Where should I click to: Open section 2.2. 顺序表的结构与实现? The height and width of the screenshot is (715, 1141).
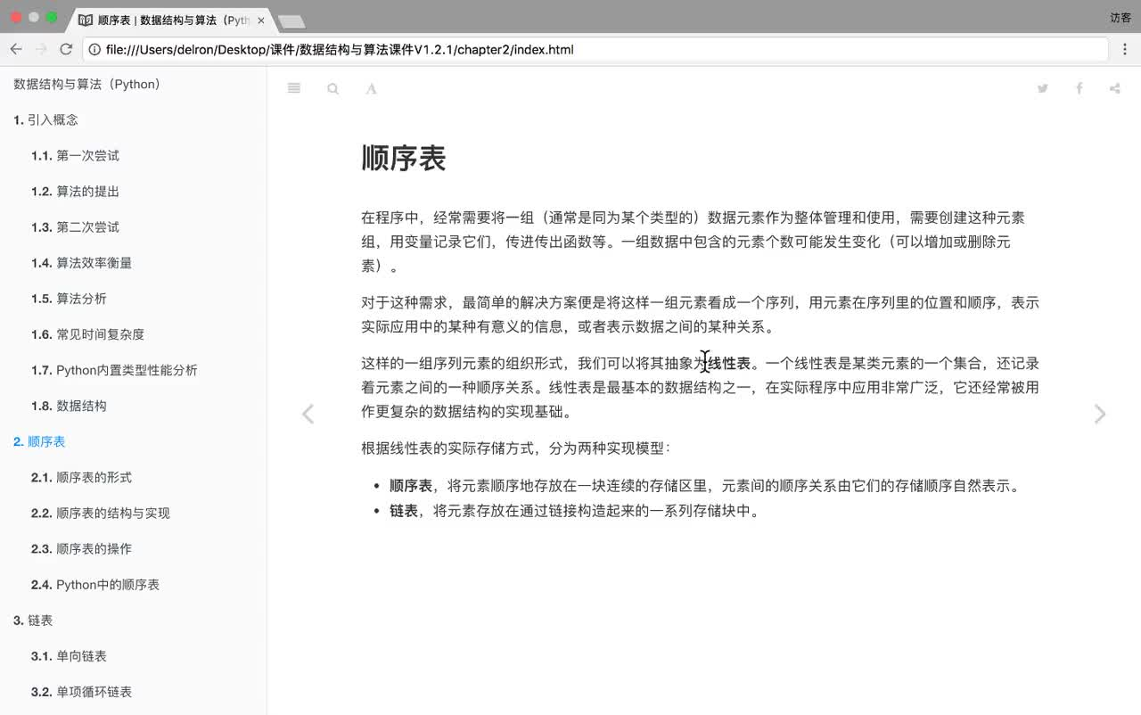pos(100,513)
